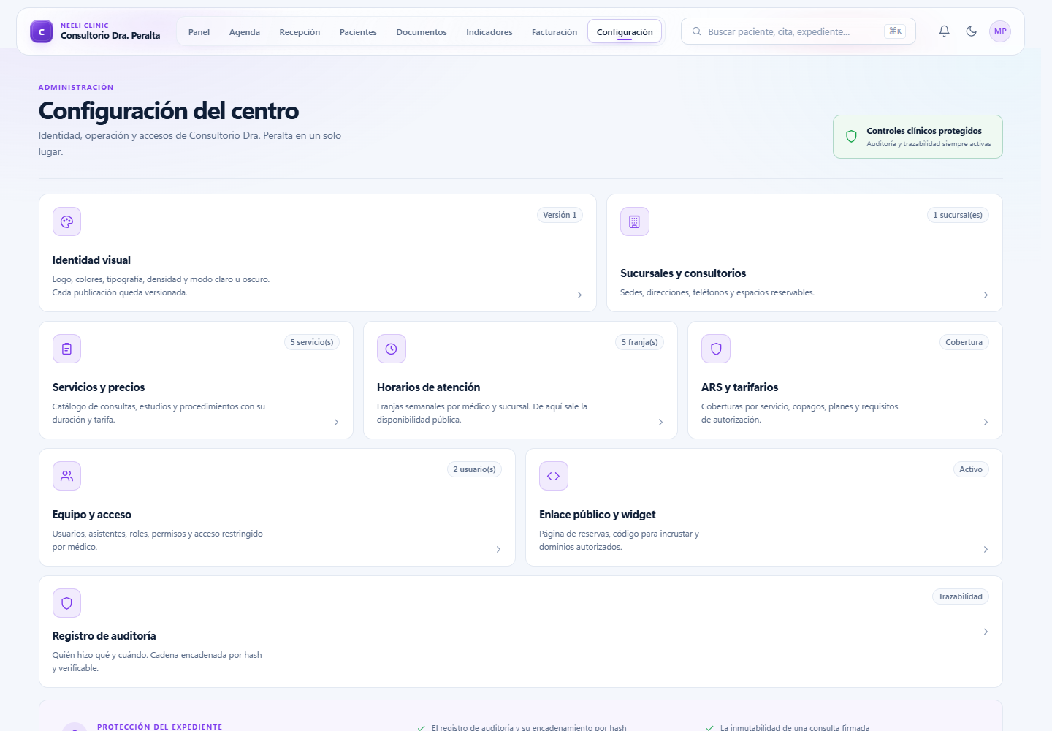Image resolution: width=1052 pixels, height=731 pixels.
Task: Open the Sucursales y consultorios card title
Action: pyautogui.click(x=683, y=273)
